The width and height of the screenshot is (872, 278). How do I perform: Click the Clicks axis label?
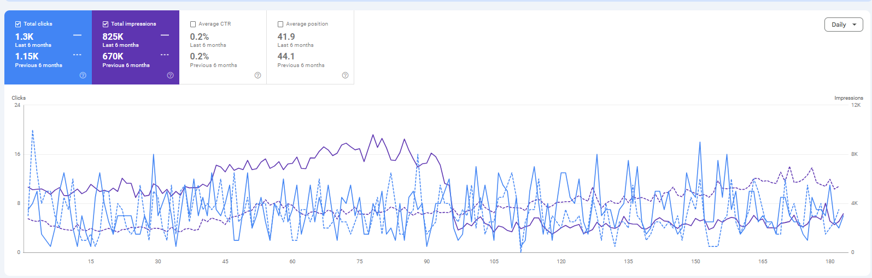[x=19, y=98]
